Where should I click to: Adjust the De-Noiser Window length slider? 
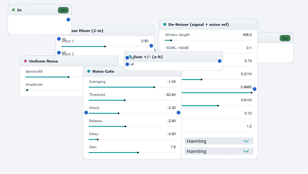(208, 40)
